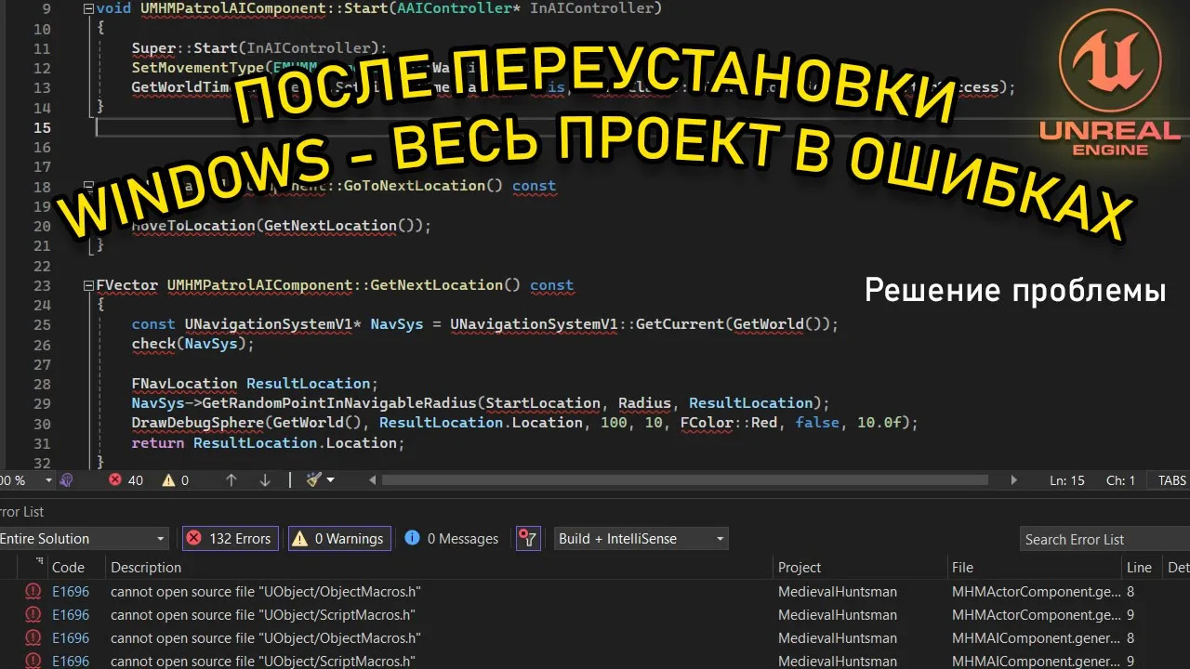The width and height of the screenshot is (1190, 669).
Task: Collapse the GetNextLocation function at line 23
Action: [88, 285]
